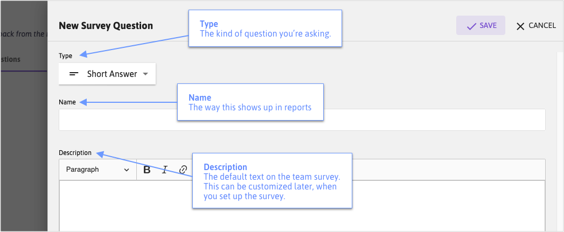Switch to the partially hidden Questions tab
Viewport: 564px width, 232px height.
pyautogui.click(x=10, y=59)
